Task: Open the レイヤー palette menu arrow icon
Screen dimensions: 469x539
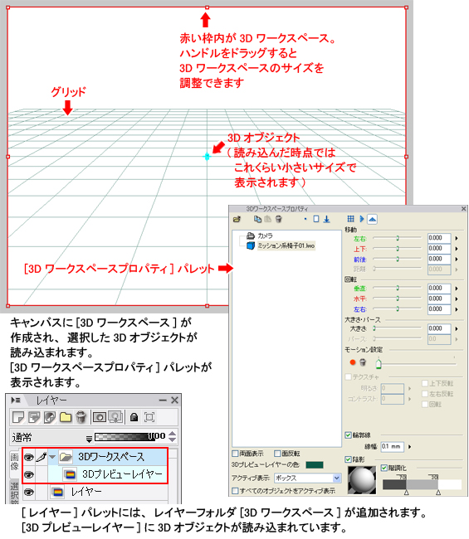Action: click(x=15, y=401)
